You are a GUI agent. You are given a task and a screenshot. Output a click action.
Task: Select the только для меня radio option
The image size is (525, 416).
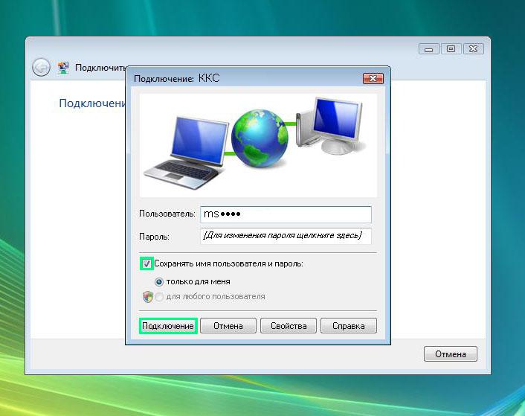point(158,282)
